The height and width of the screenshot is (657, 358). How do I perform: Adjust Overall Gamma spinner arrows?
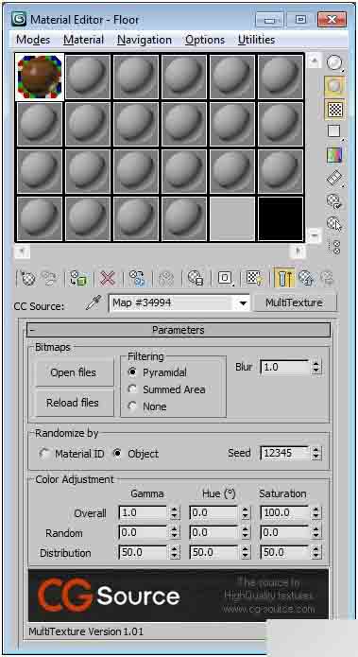(x=174, y=513)
